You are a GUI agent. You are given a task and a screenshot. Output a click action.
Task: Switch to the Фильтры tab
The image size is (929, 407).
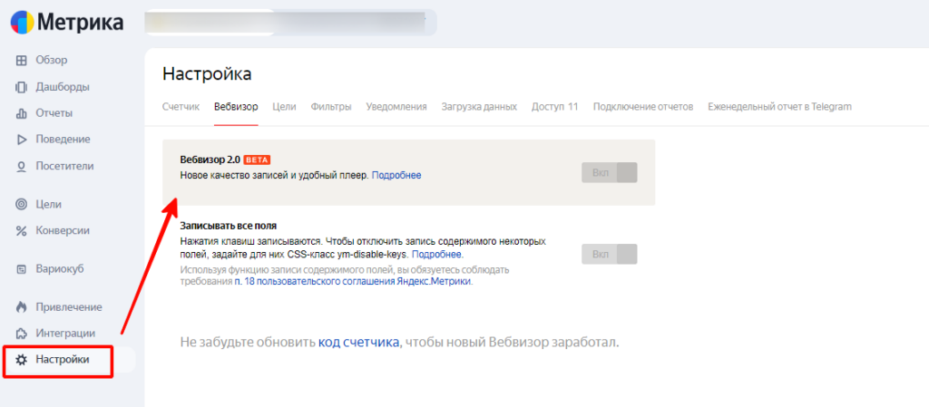[x=330, y=107]
